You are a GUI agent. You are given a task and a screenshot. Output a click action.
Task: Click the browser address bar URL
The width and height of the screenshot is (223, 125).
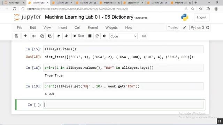[77, 9]
